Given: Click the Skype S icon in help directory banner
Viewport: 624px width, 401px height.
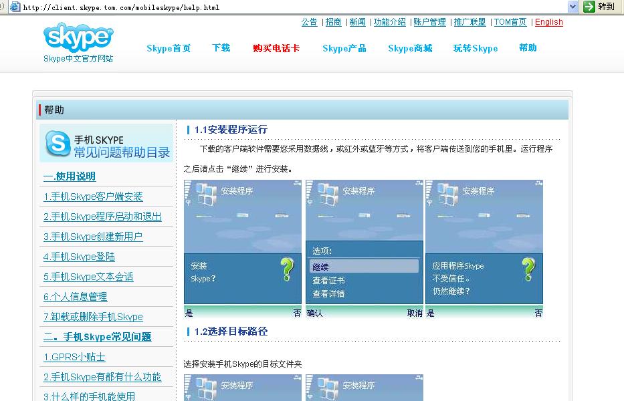Looking at the screenshot, I should pyautogui.click(x=58, y=143).
